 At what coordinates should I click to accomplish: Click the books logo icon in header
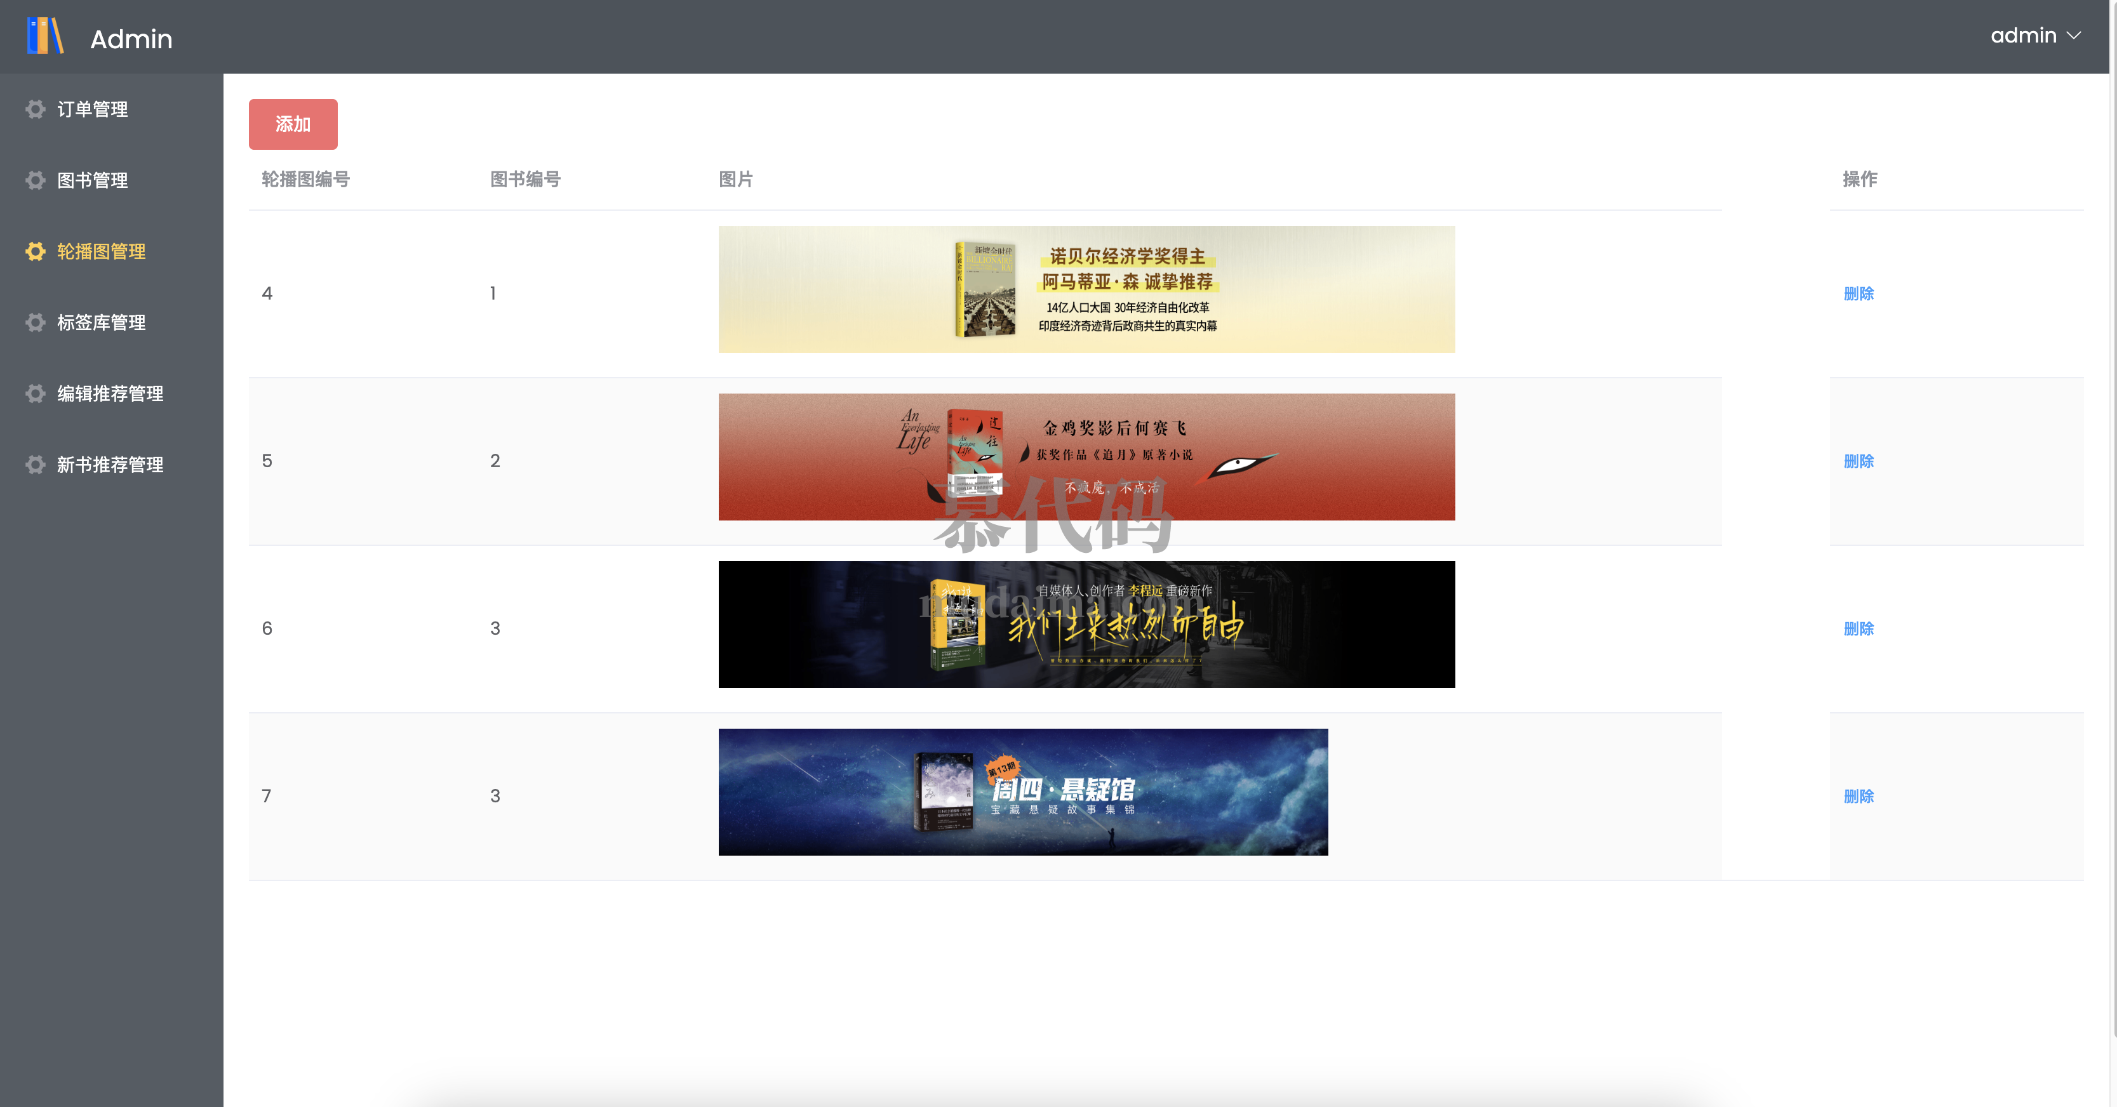(45, 37)
